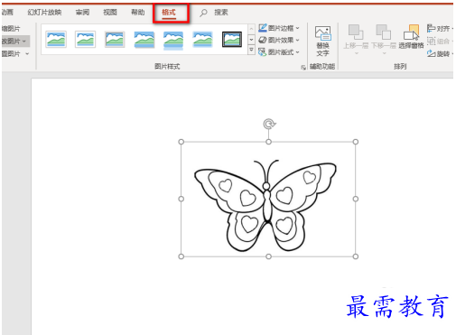Click the 组合 group button
Screen dimensions: 456x335
440,41
